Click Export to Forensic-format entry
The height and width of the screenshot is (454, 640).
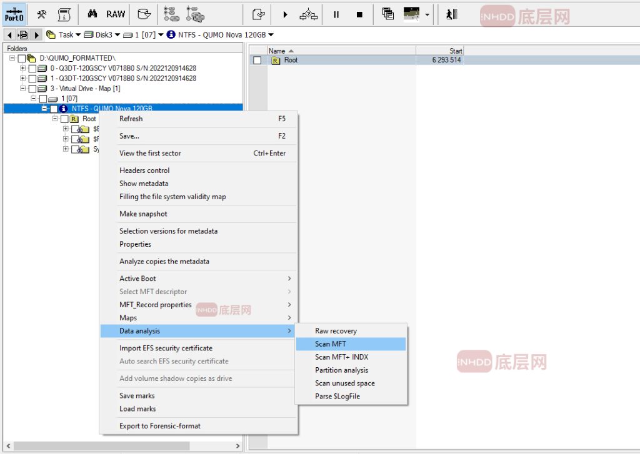(x=160, y=426)
